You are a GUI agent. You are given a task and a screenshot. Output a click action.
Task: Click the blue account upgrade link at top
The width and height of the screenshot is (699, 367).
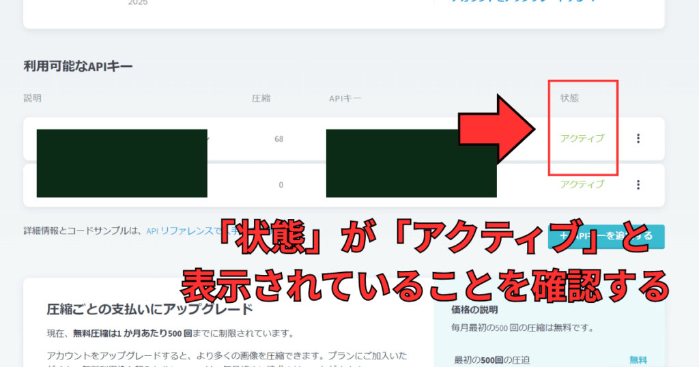coord(524,2)
